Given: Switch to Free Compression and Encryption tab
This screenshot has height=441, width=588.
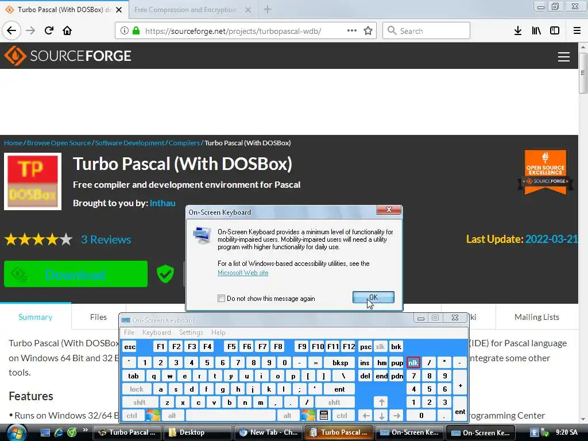Looking at the screenshot, I should 185,10.
